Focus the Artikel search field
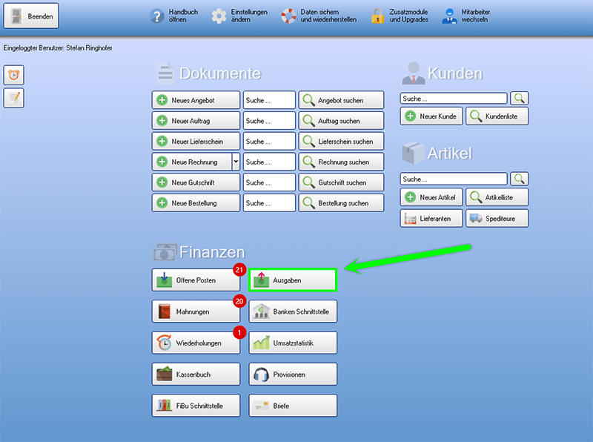Viewport: 593px width, 442px height. (x=454, y=179)
